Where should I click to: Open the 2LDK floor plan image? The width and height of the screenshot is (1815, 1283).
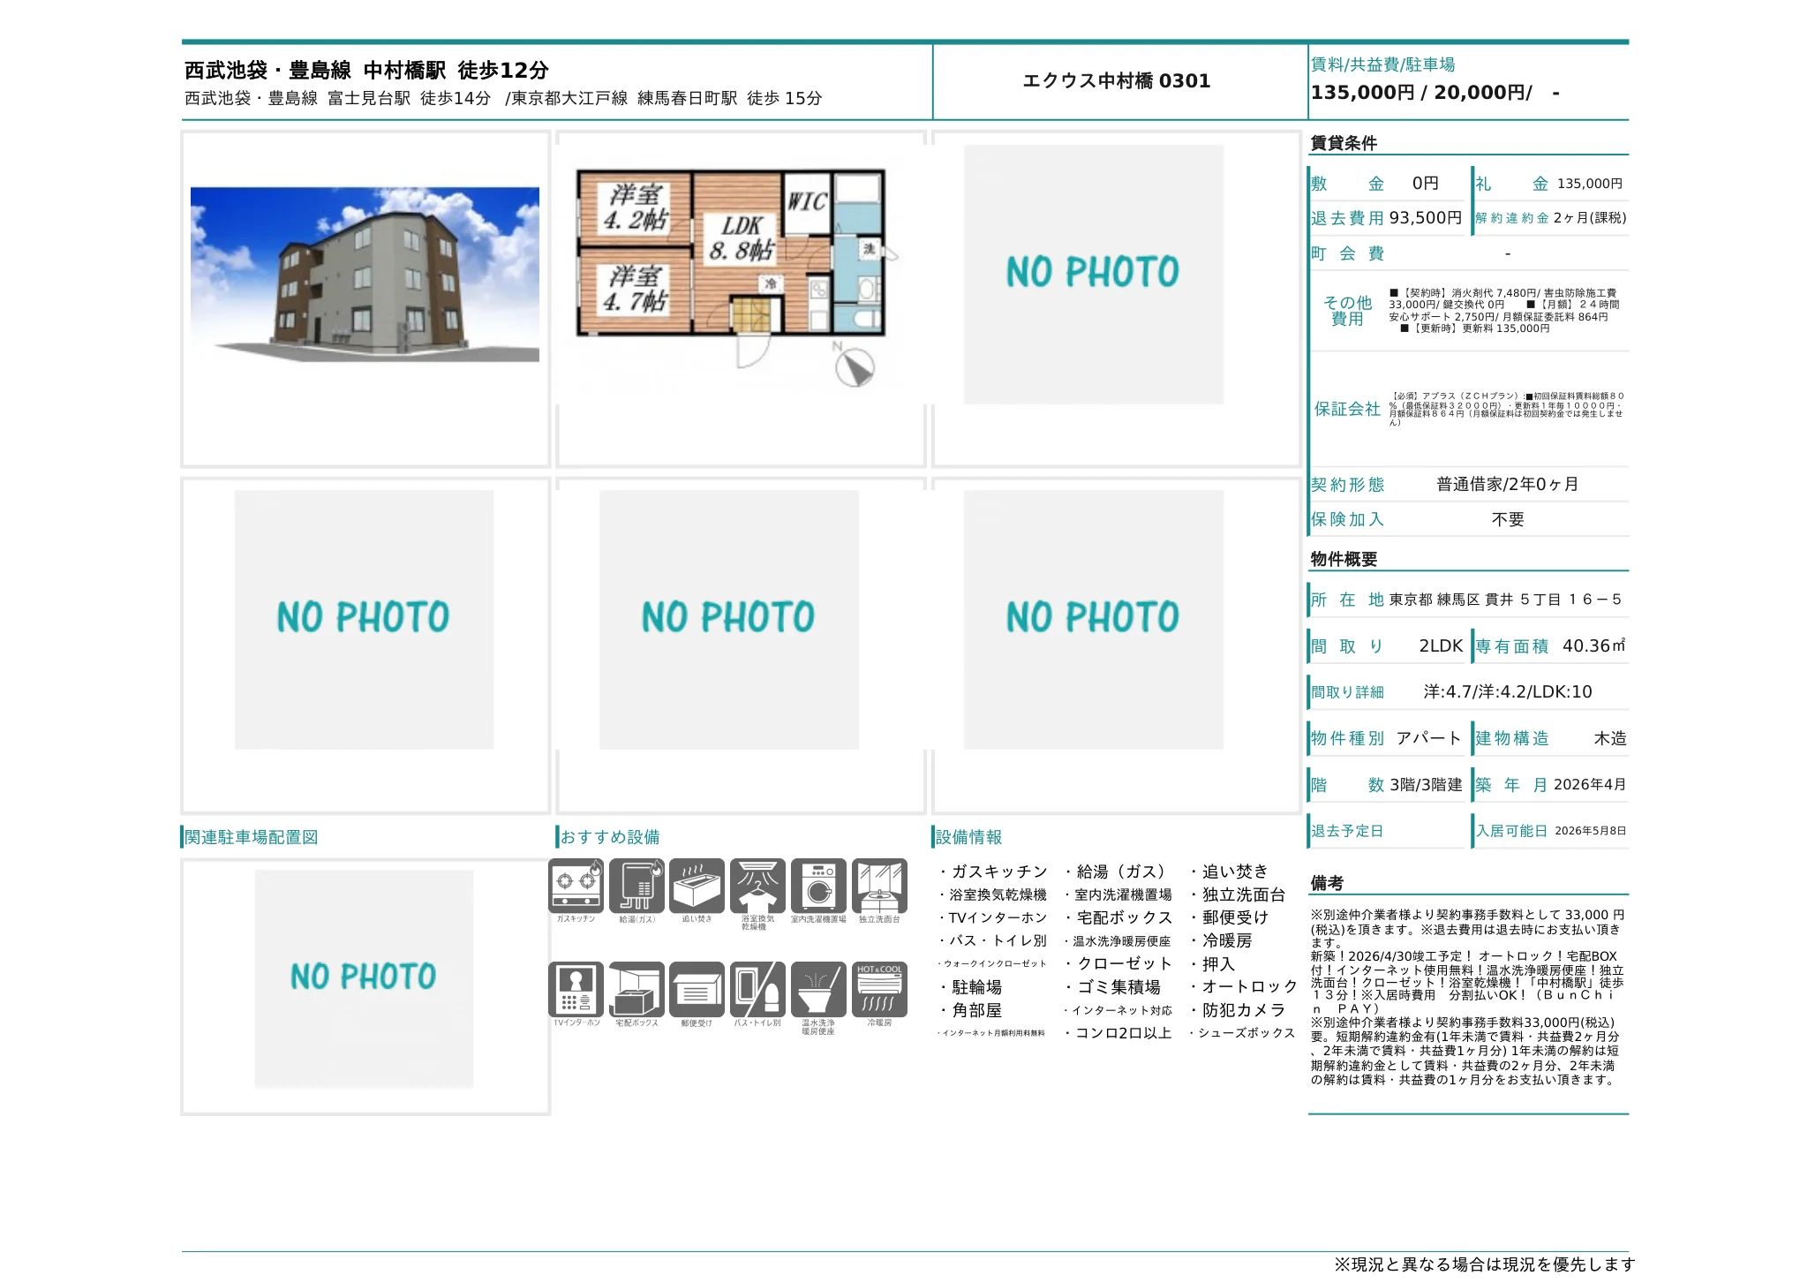pos(738,275)
